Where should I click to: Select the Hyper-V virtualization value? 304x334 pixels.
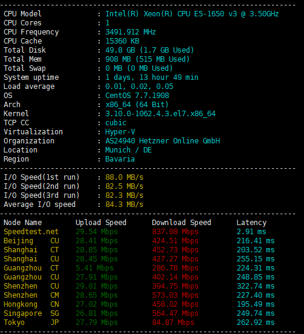[120, 132]
